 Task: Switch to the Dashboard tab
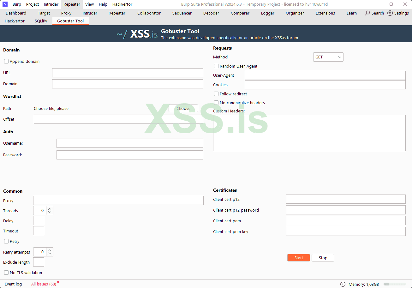point(16,13)
